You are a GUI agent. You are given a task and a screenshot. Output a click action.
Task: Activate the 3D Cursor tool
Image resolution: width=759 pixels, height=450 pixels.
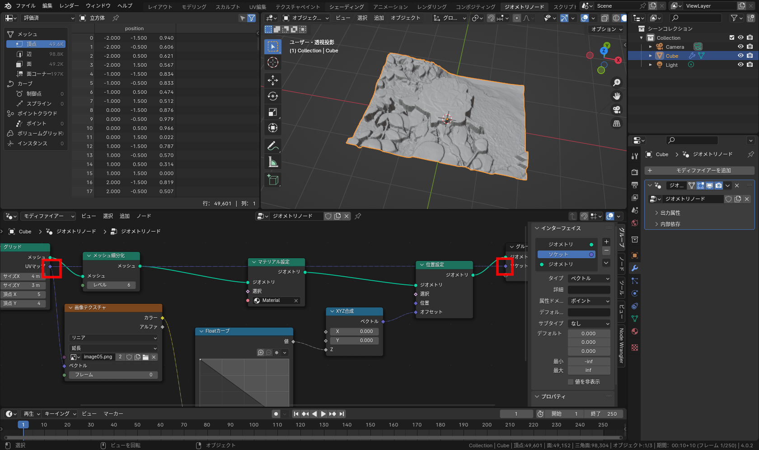273,62
